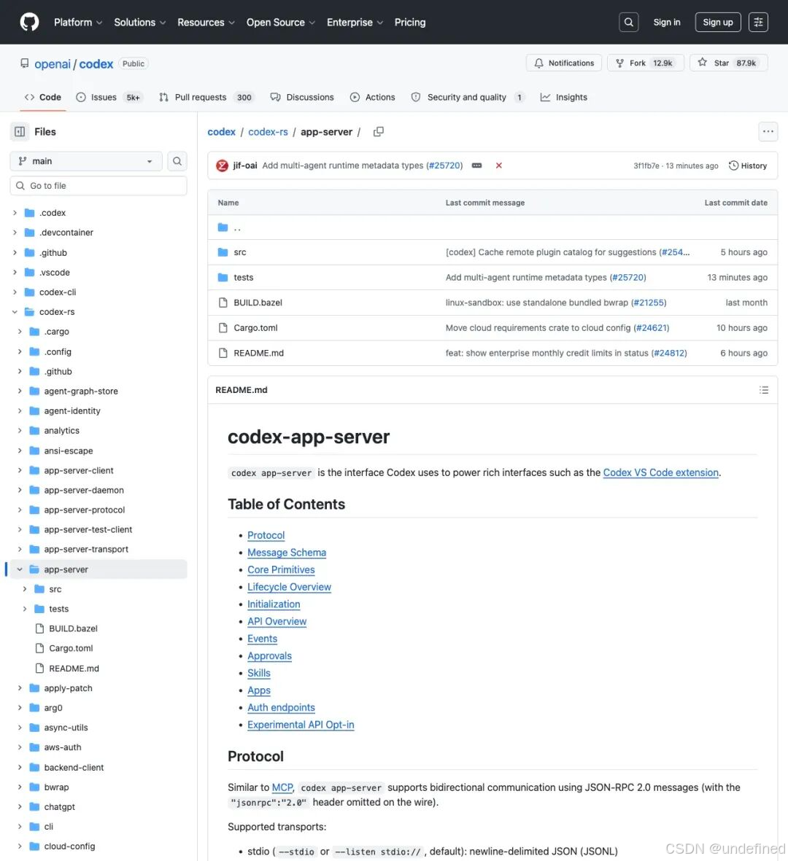Image resolution: width=788 pixels, height=861 pixels.
Task: Expand the .vscode folder chevron
Action: (15, 273)
